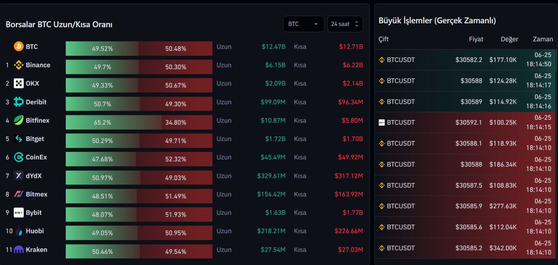Click the purple Kraken logo
Image resolution: width=558 pixels, height=265 pixels.
pos(18,249)
